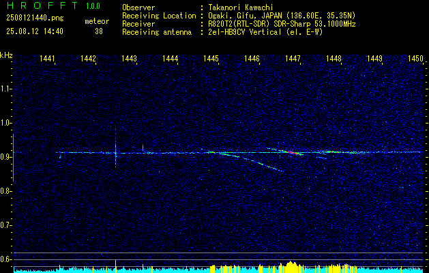
Task: Click the 0.6 kHz frequency label
Action: [x=5, y=259]
